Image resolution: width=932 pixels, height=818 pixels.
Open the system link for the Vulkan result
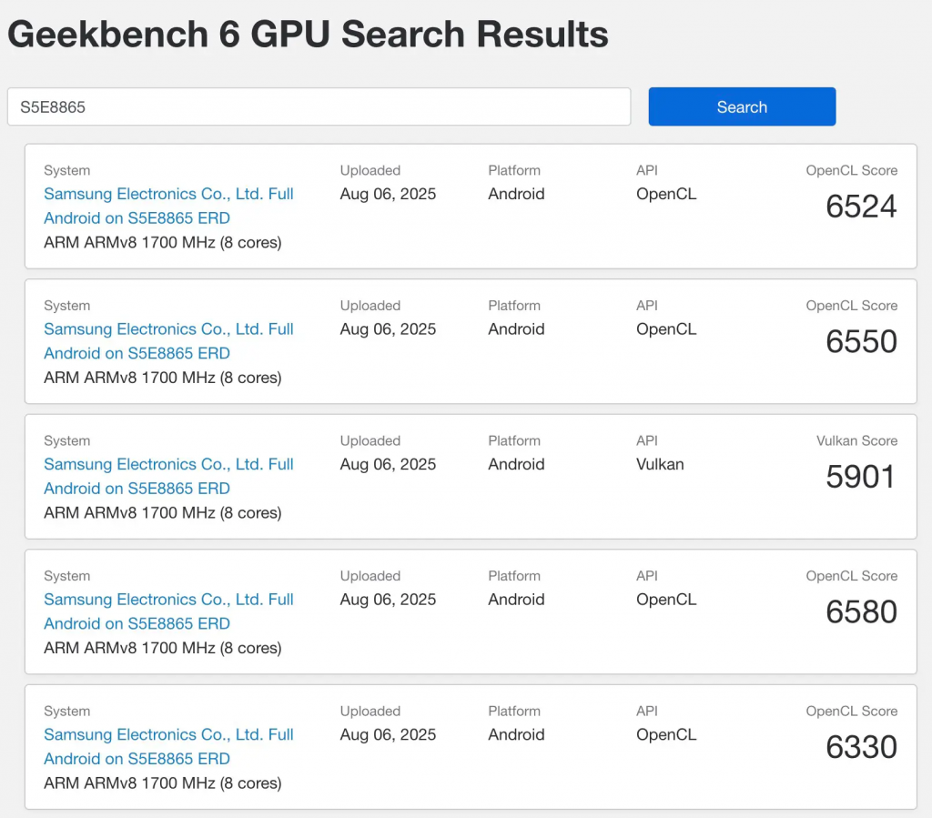click(x=168, y=476)
